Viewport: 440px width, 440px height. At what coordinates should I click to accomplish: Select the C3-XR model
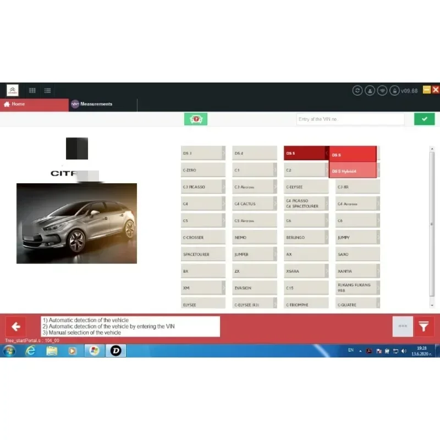(x=358, y=187)
